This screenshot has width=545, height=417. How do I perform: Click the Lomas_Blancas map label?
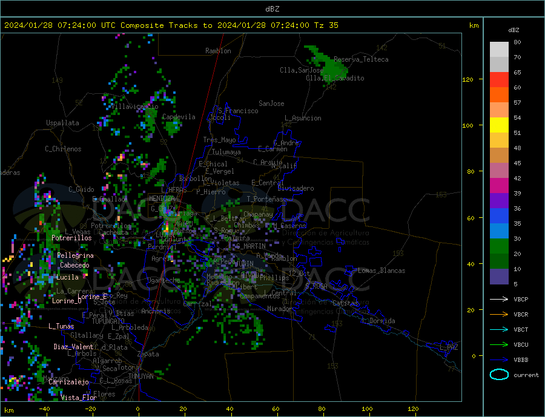coord(381,271)
